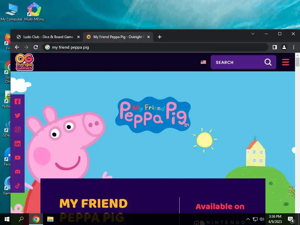Open a new Chrome tab
300x225 pixels.
tap(160, 37)
